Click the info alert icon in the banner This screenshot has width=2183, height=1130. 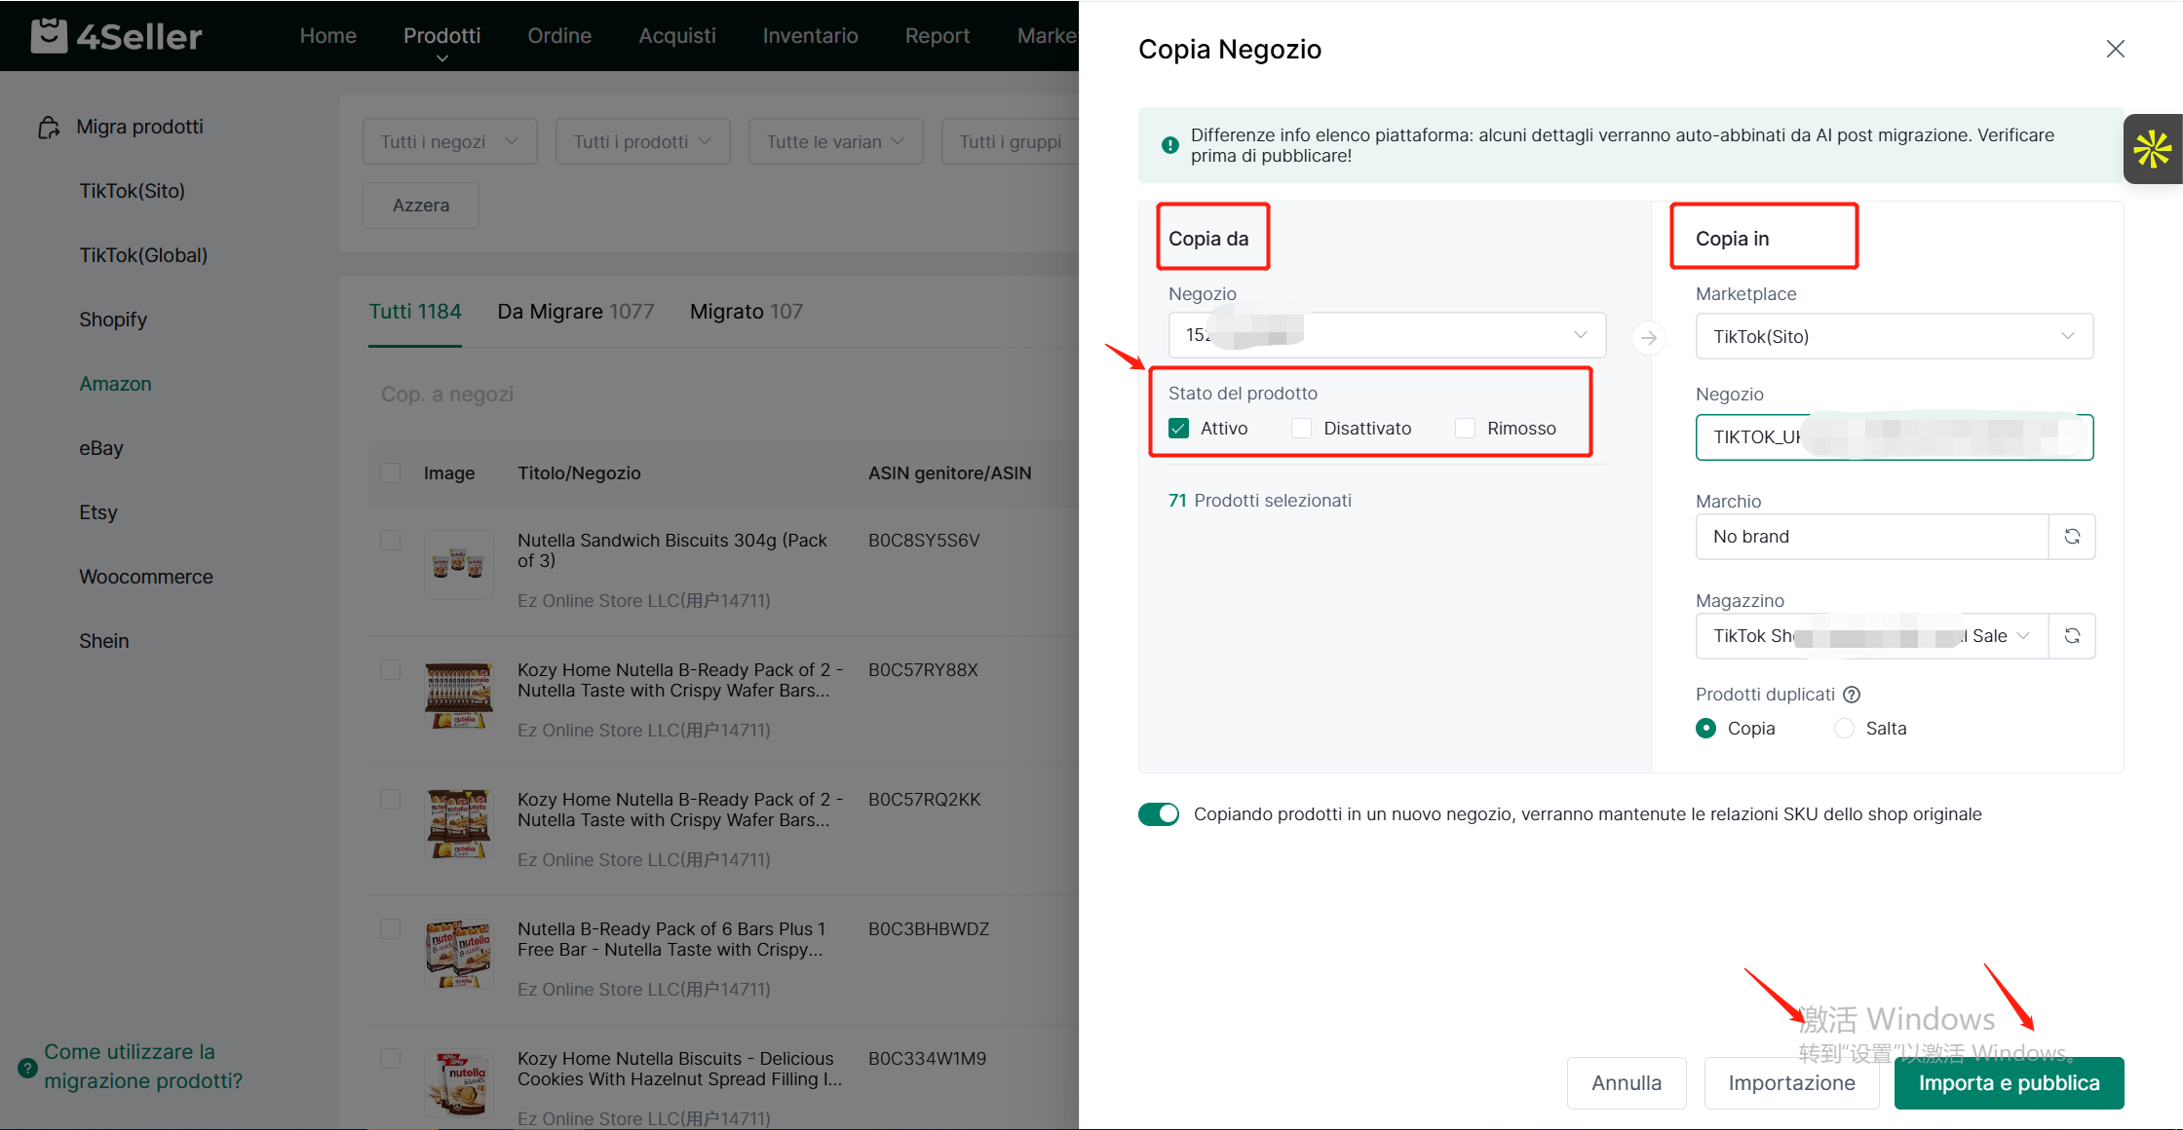point(1169,145)
